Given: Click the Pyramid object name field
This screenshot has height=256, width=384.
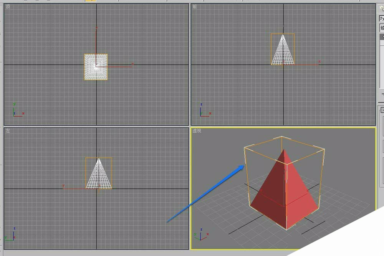Looking at the screenshot, I should 381,18.
